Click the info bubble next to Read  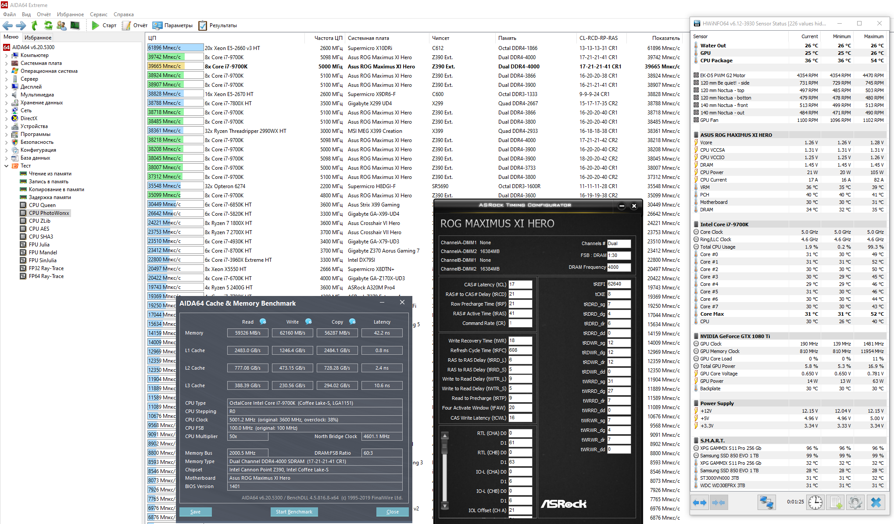[263, 321]
